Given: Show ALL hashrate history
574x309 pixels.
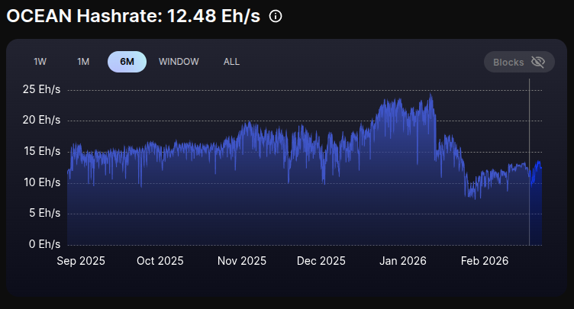Looking at the screenshot, I should click(231, 62).
